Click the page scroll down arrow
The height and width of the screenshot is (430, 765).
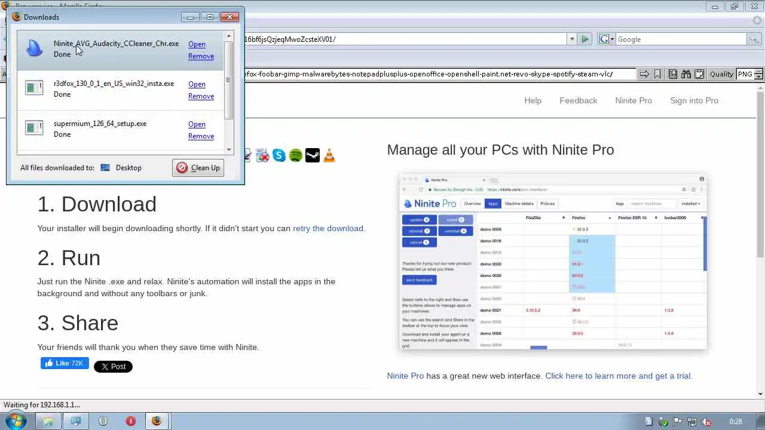click(x=760, y=394)
